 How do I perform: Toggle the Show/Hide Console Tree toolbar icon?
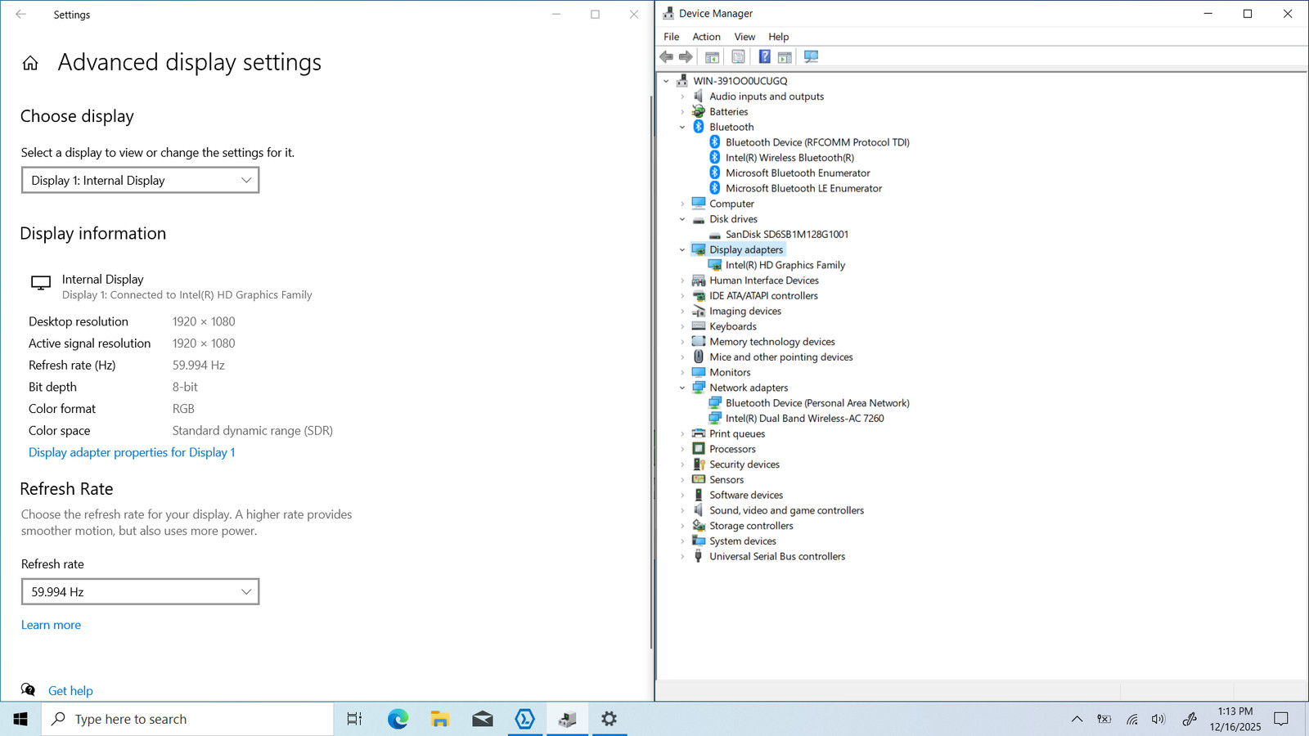click(712, 56)
